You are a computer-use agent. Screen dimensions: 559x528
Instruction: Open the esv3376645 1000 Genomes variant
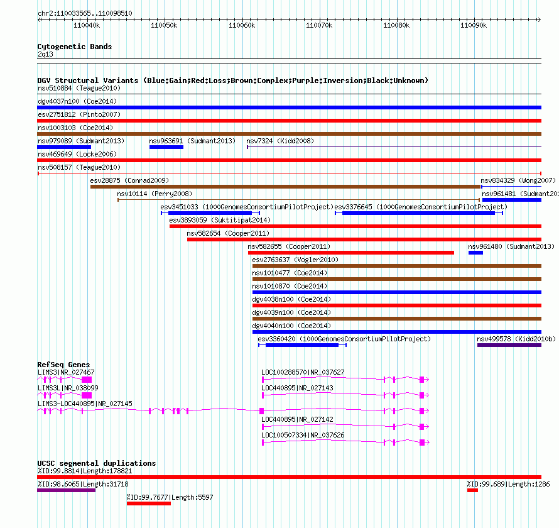coord(419,213)
